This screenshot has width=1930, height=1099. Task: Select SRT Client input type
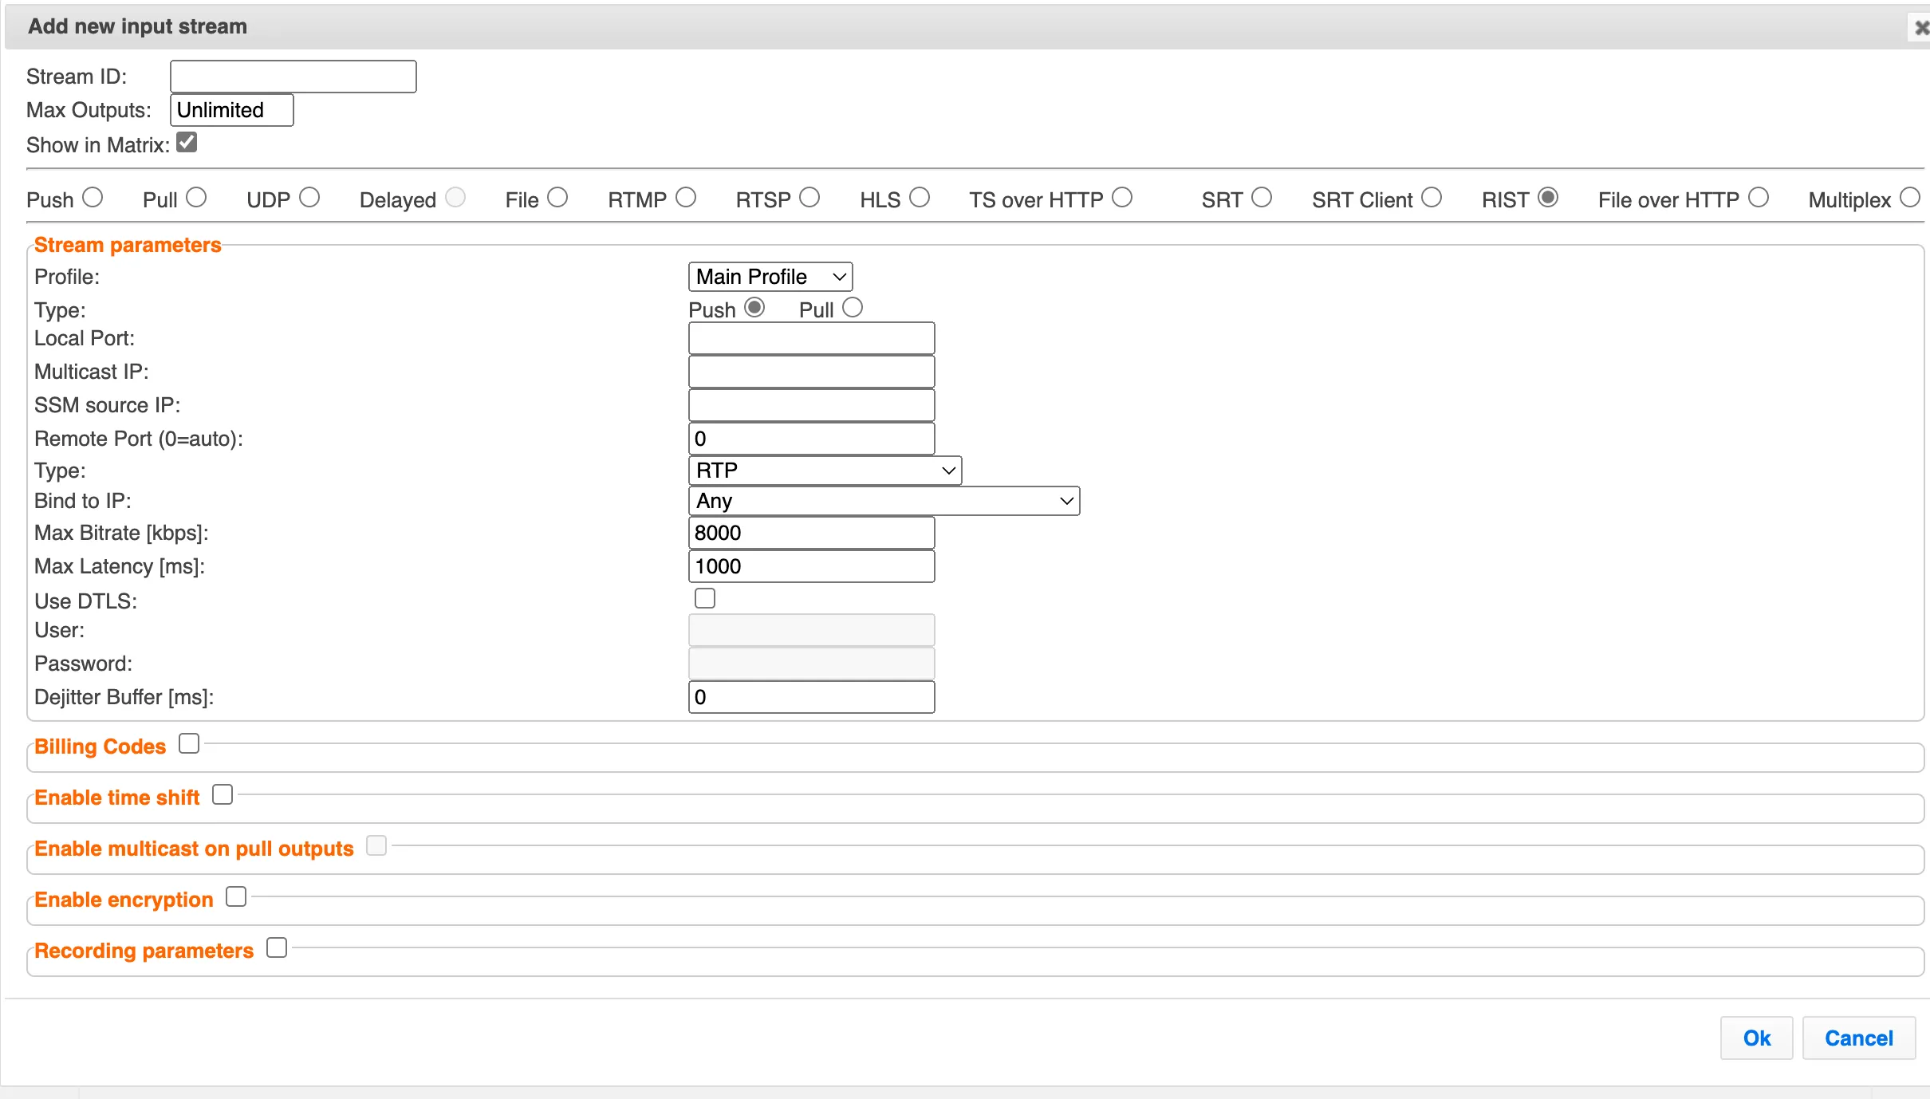point(1432,197)
